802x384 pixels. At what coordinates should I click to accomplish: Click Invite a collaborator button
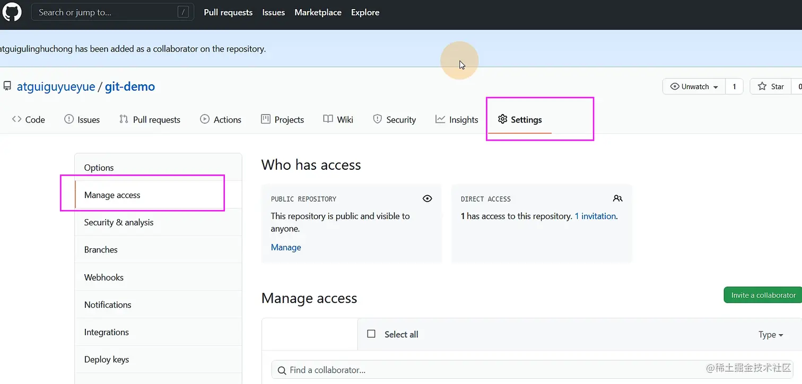[763, 295]
